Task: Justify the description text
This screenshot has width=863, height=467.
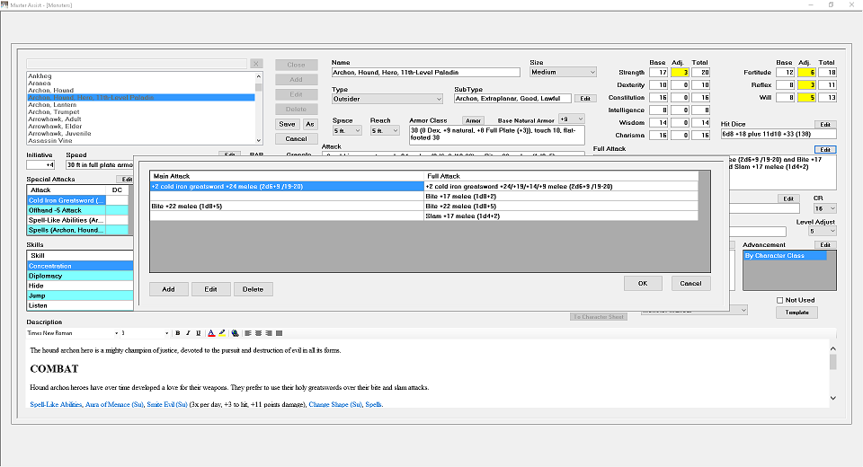Action: click(x=279, y=333)
